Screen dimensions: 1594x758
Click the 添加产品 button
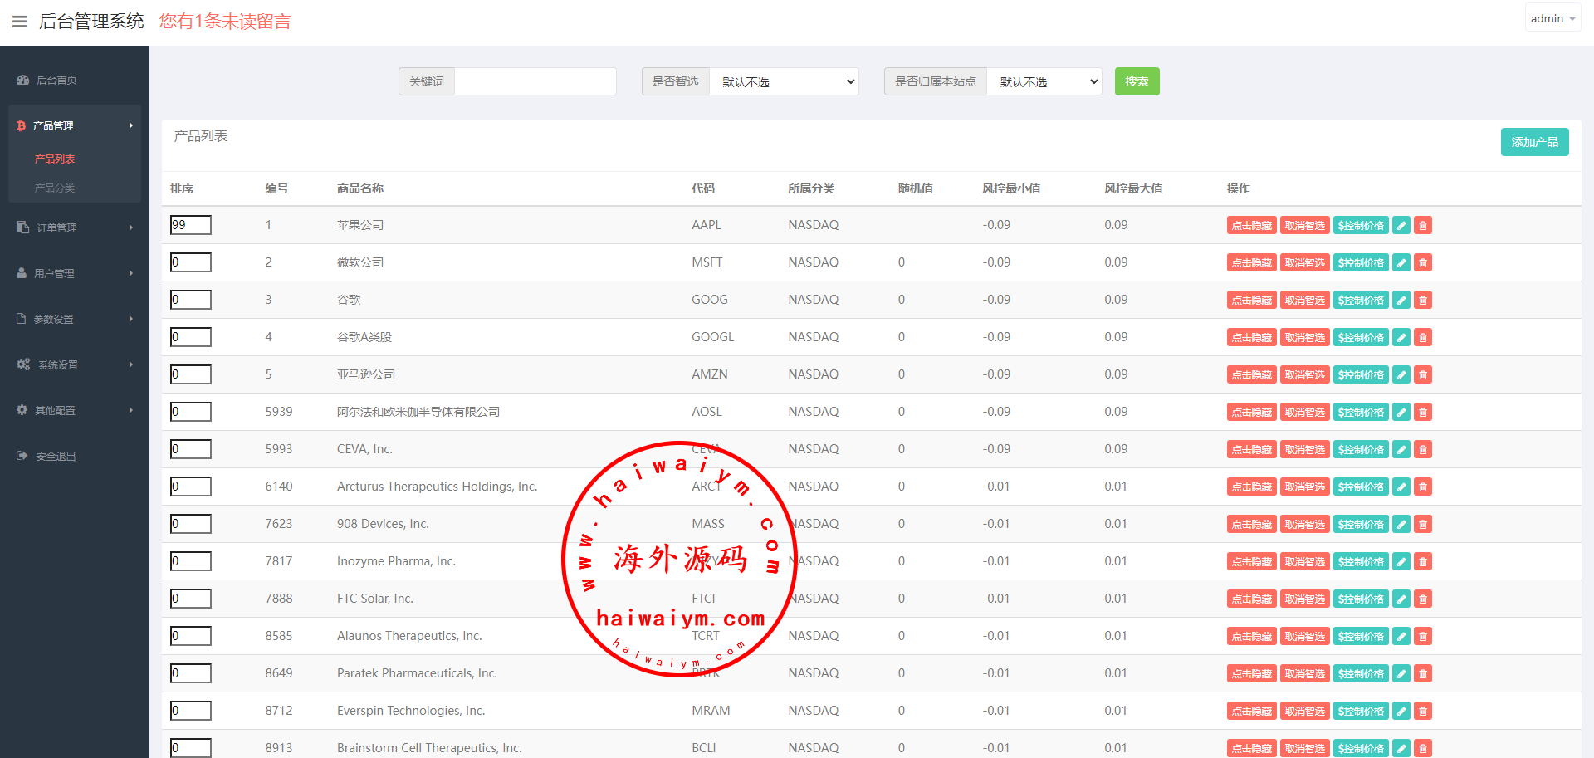[x=1534, y=142]
